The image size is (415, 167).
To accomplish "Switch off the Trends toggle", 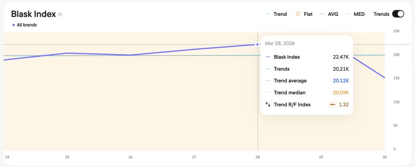I will pos(398,14).
